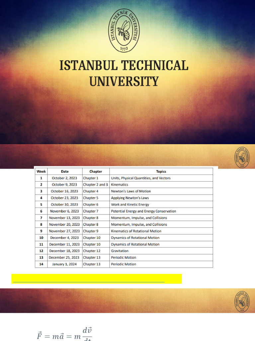255x341 pixels.
Task: Select the date December 25, 2023
Action: (x=64, y=257)
